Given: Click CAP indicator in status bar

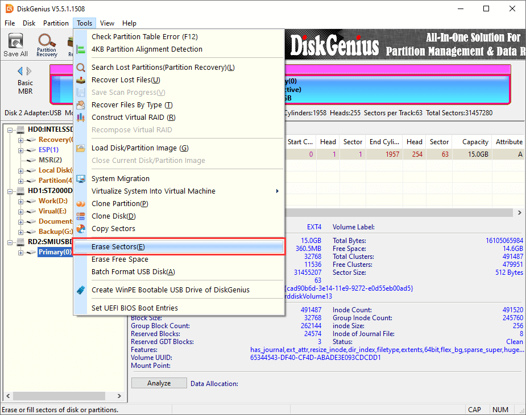Looking at the screenshot, I should point(474,410).
